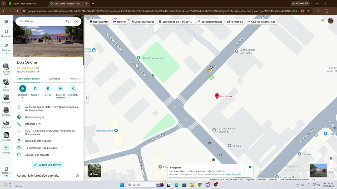Click plus code 8GC7+V3 Buenos Aires
The height and width of the screenshot is (189, 337).
(48, 132)
